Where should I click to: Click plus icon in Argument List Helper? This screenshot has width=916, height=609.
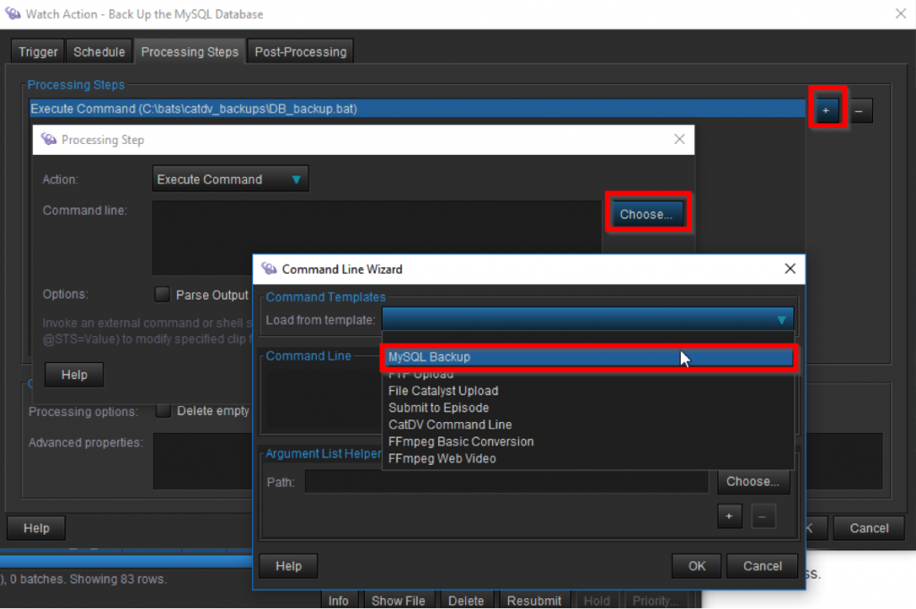729,516
